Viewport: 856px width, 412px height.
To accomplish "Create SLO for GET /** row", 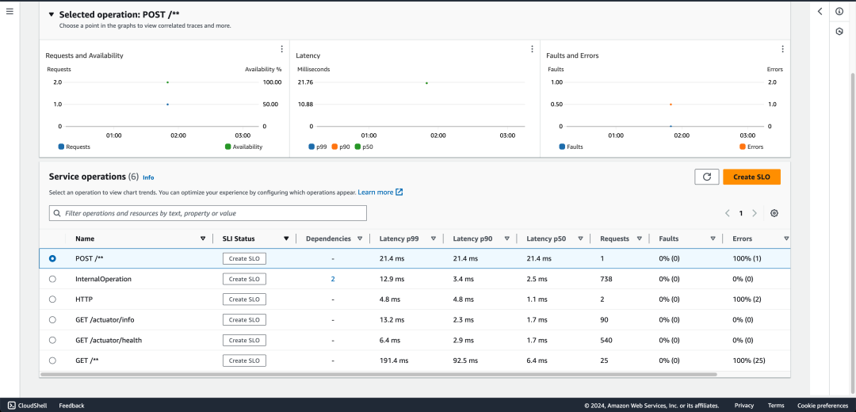I will (244, 360).
